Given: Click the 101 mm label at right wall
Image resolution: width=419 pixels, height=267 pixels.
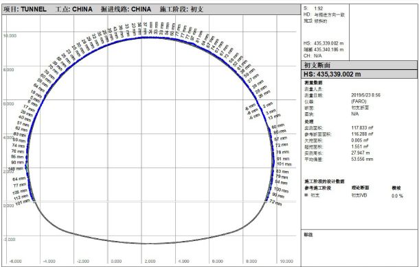Looking at the screenshot, I should (x=284, y=164).
